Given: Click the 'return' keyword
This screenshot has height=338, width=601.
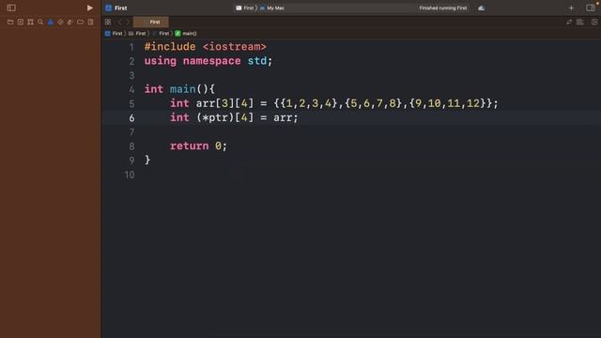Looking at the screenshot, I should (190, 146).
